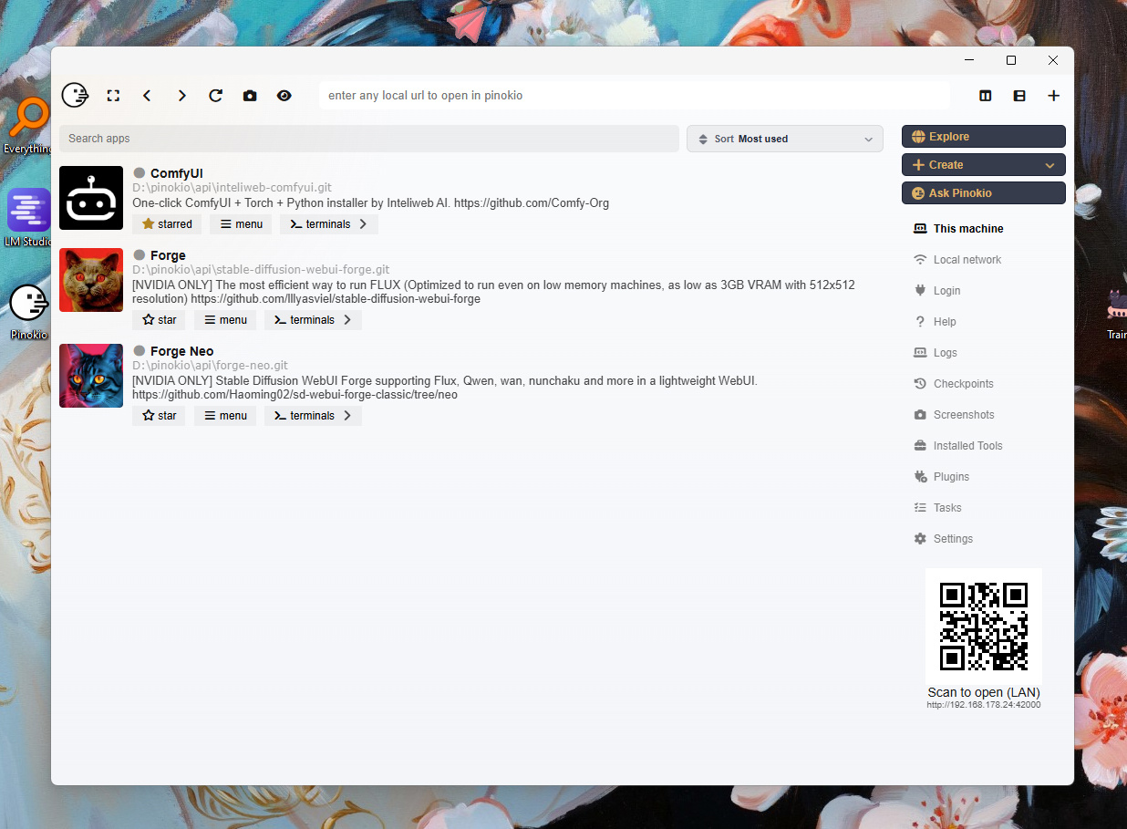Click the D:\pinokio\api\inteliweb-comfyui.git path

(232, 188)
